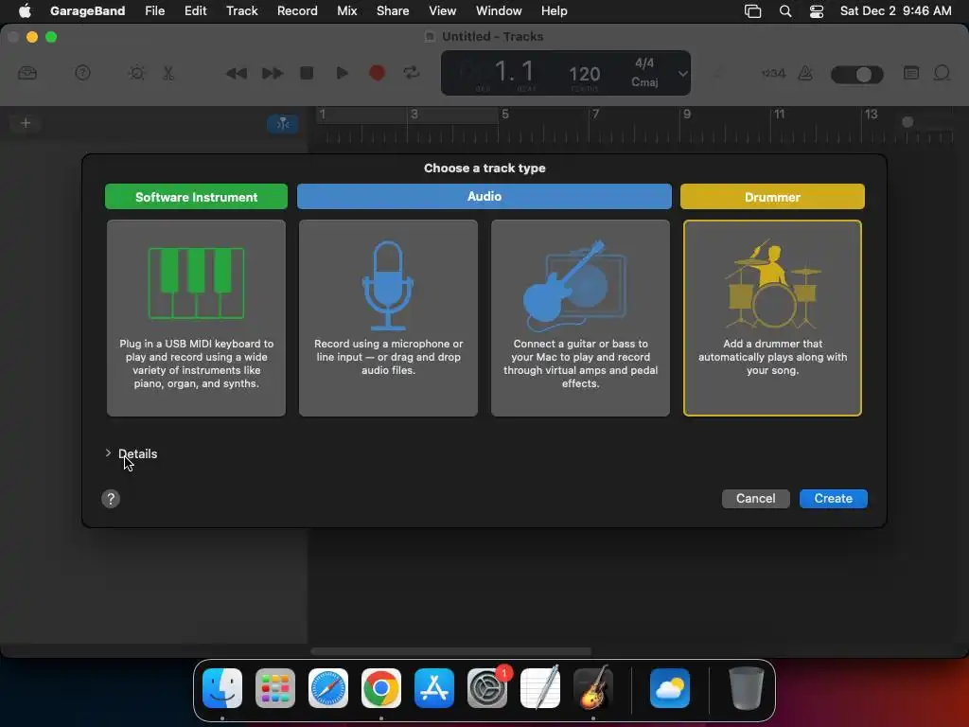
Task: Open Control Center in menu bar
Action: point(817,11)
